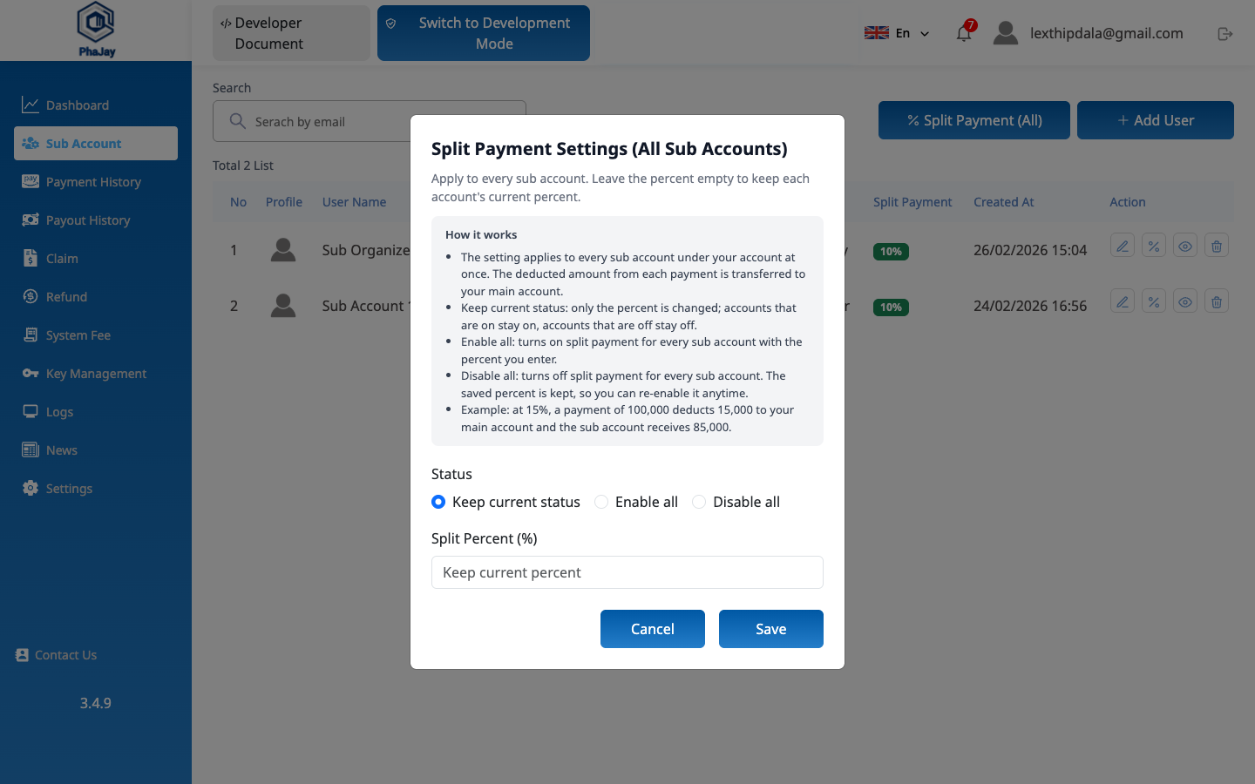The image size is (1255, 784).
Task: Click the search magnifier icon
Action: click(x=237, y=121)
